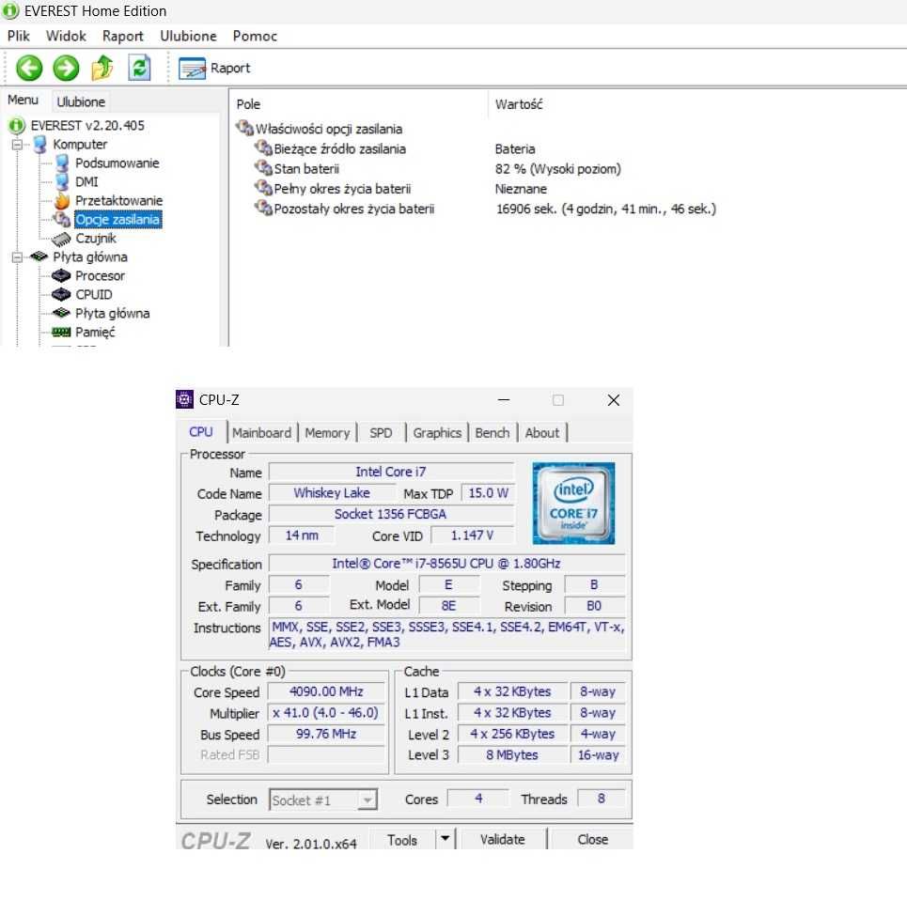Click the '8 MBytes' Level 3 cache value

(512, 755)
